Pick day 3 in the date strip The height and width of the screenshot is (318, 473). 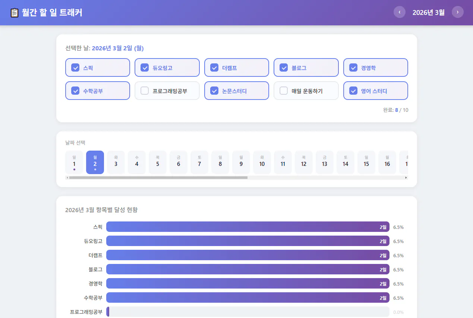coord(116,163)
